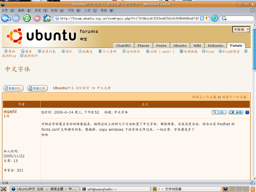Screen dimensions: 256x192
Task: Switch to first workspace in workspace switcher
Action: 225,189
